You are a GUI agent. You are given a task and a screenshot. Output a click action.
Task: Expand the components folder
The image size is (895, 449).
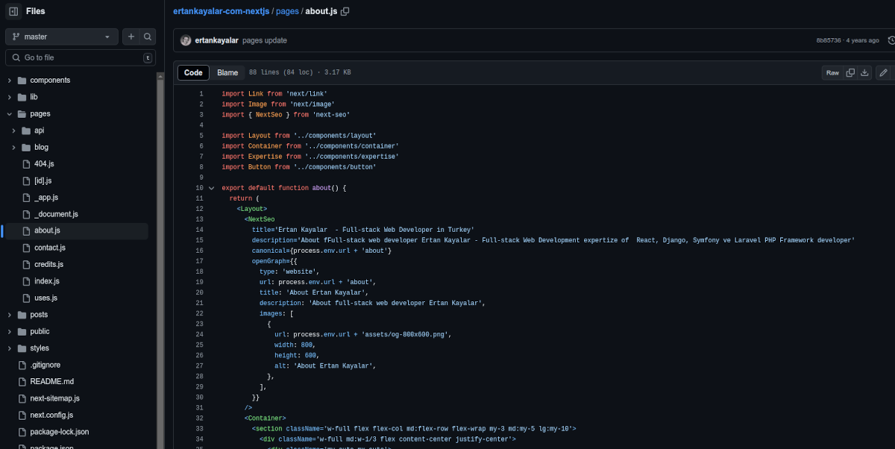10,80
